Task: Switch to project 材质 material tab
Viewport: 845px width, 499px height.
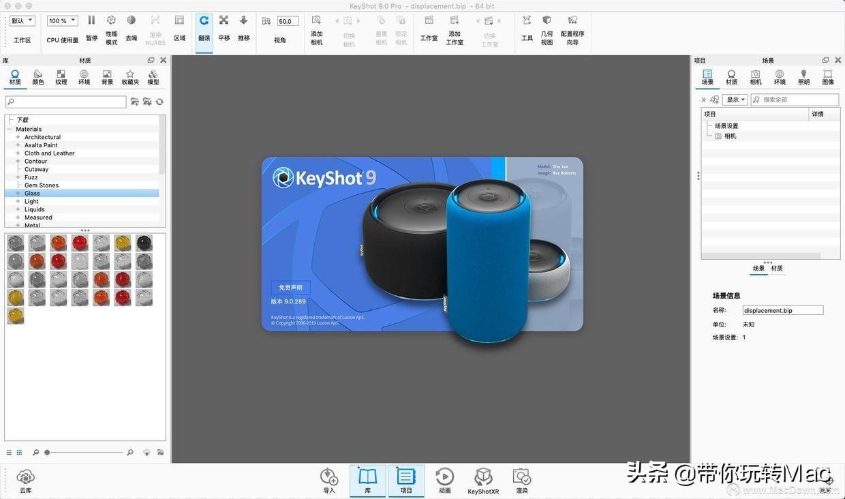Action: pos(731,77)
